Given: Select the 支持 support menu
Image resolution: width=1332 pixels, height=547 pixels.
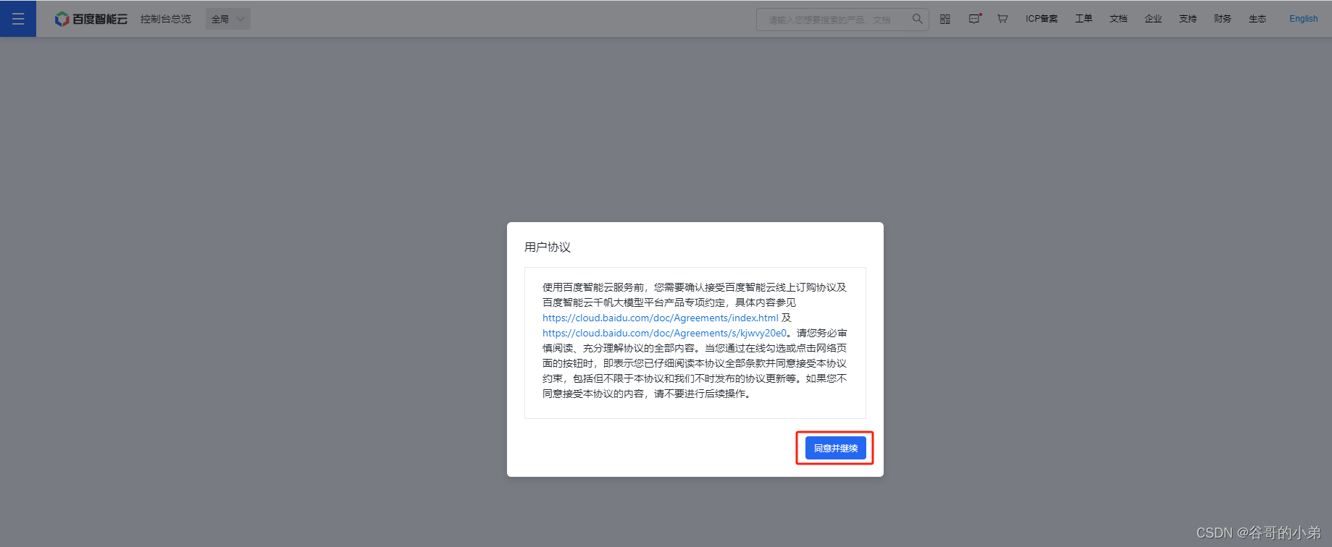Looking at the screenshot, I should pyautogui.click(x=1188, y=19).
